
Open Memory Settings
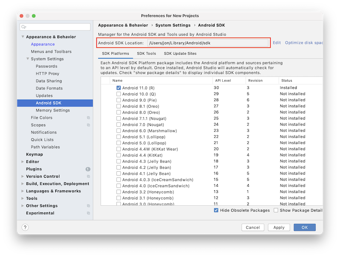53,110
